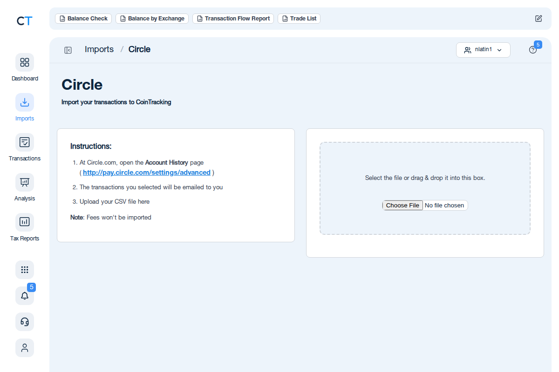Screen dimensions: 559x372
Task: Click the Instructions heading
Action: pos(91,146)
